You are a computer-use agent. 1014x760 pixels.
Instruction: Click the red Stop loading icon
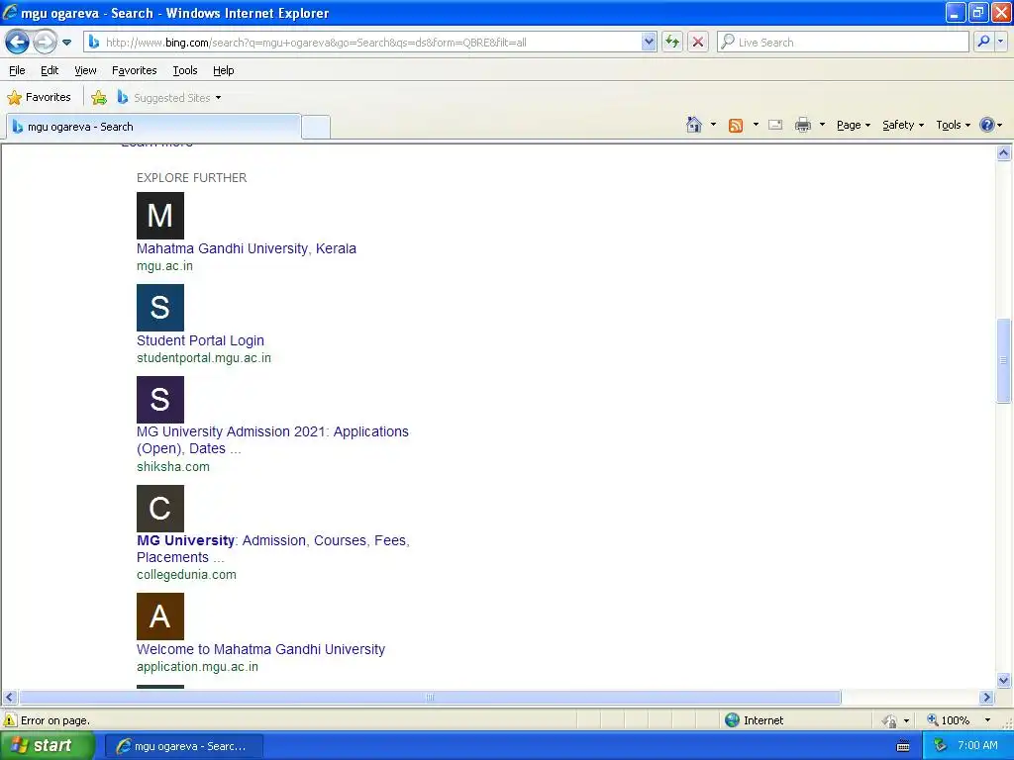point(698,43)
